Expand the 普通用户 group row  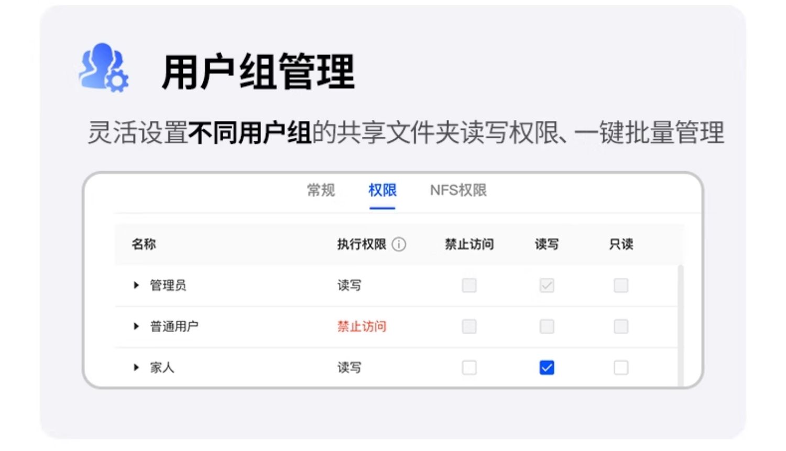pyautogui.click(x=136, y=326)
